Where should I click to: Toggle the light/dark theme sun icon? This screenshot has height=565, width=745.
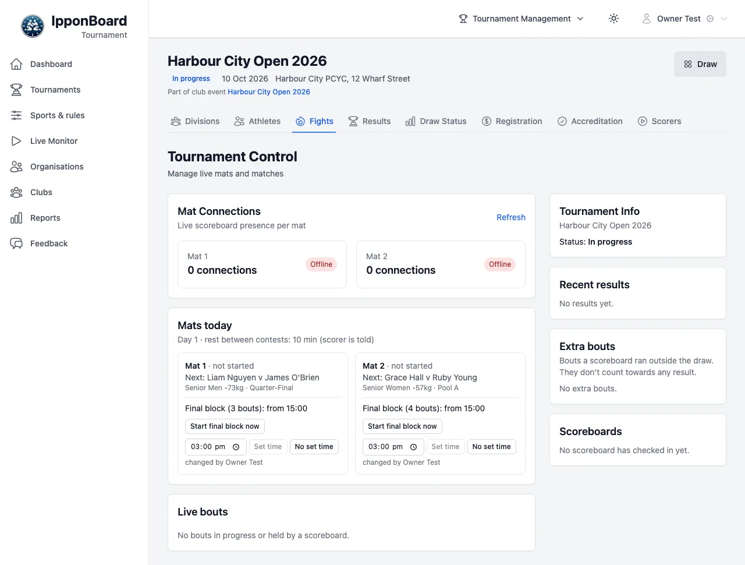(614, 19)
